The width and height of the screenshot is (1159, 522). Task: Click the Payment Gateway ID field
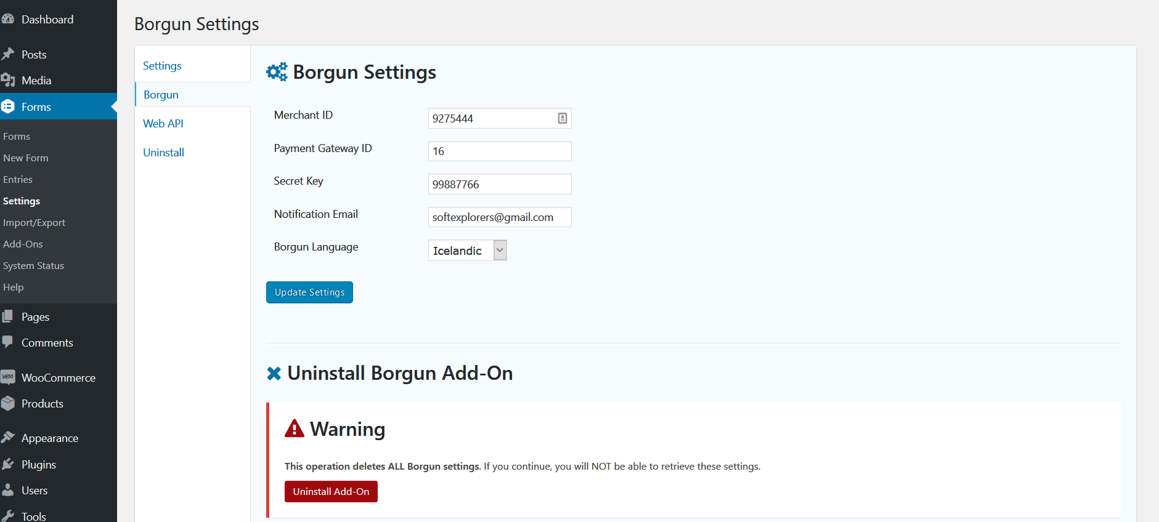pos(500,151)
